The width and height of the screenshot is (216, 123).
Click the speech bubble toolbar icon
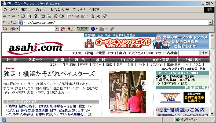104,16
